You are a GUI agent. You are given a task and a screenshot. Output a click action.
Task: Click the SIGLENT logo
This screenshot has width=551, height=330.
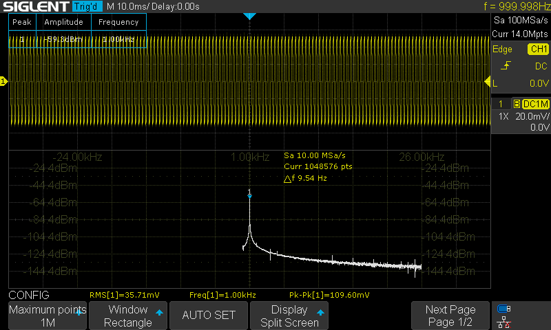(36, 6)
